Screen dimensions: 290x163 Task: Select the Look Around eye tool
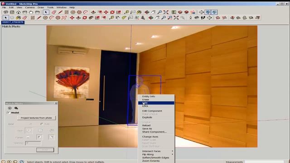pos(197,18)
